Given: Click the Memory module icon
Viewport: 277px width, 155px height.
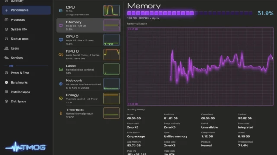Looking at the screenshot, I should [x=61, y=25].
